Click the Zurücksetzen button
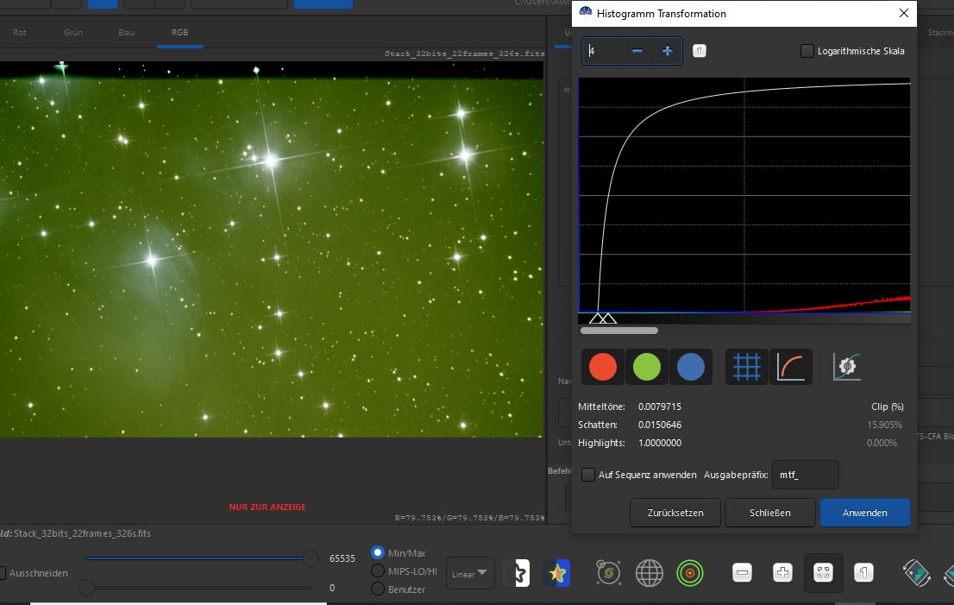The image size is (954, 605). 675,513
